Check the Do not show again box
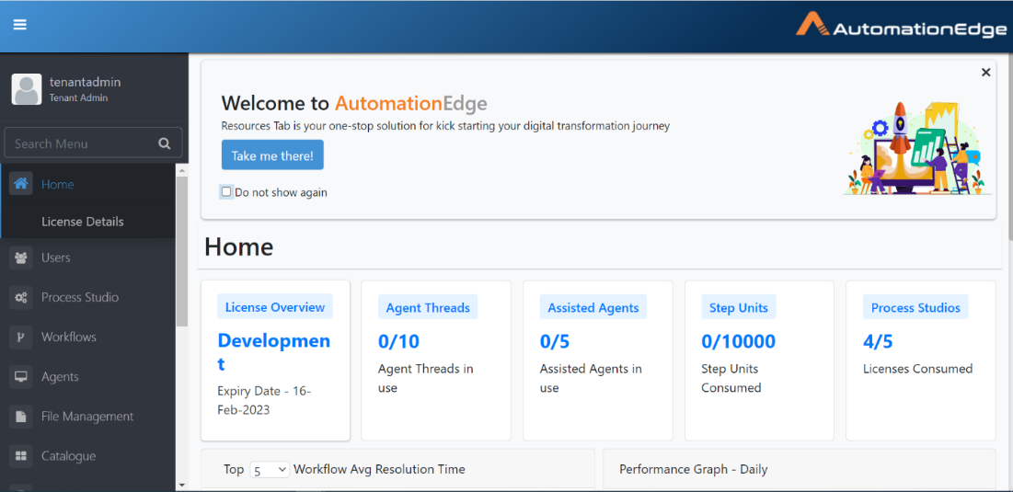This screenshot has width=1013, height=492. click(x=226, y=192)
